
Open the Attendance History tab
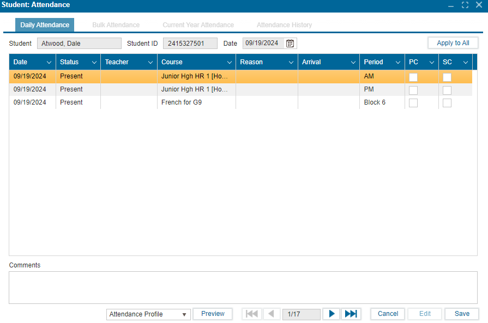point(284,25)
